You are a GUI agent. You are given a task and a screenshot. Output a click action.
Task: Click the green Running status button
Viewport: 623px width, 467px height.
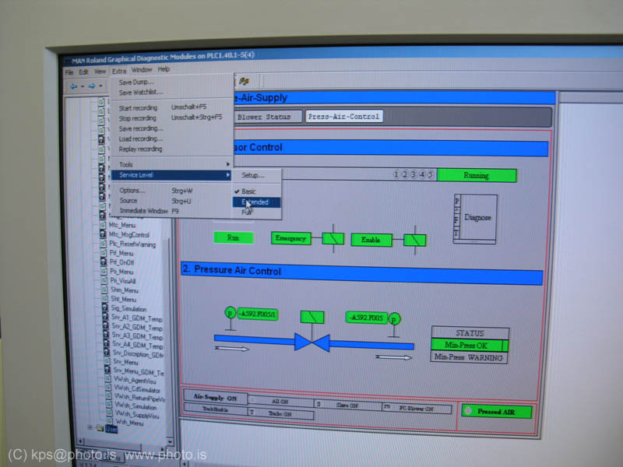[477, 175]
